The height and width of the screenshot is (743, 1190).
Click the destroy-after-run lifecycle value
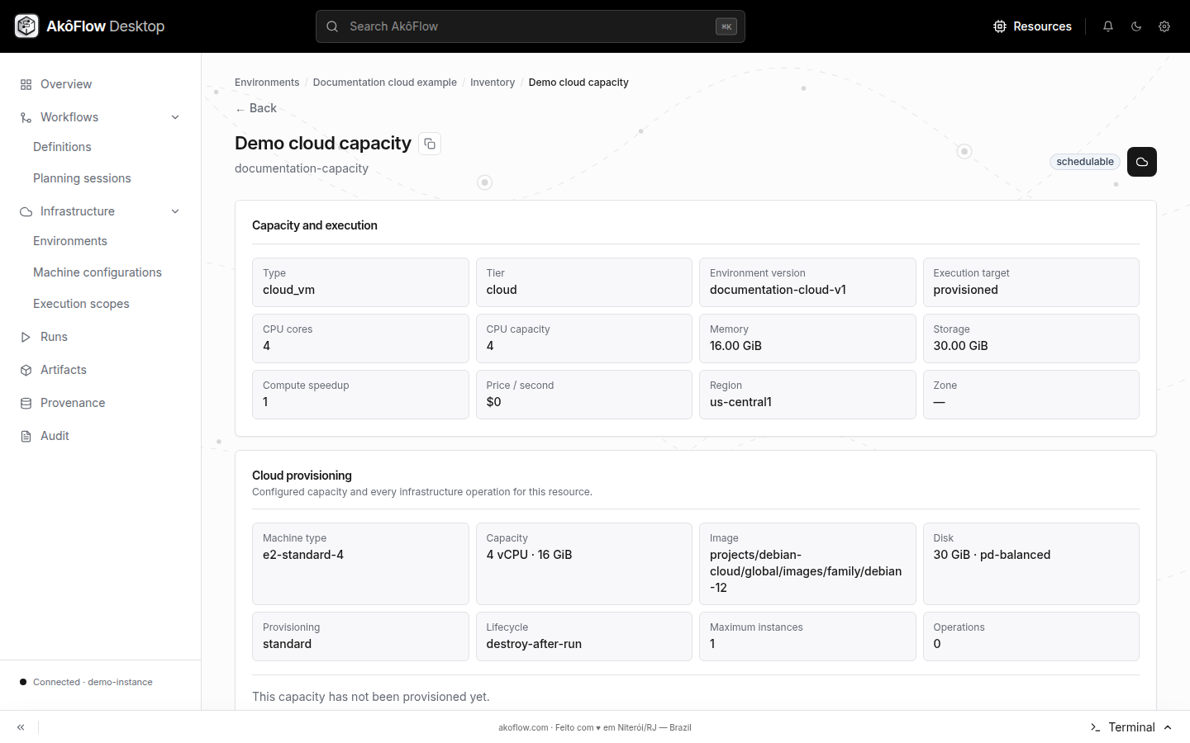(x=534, y=644)
